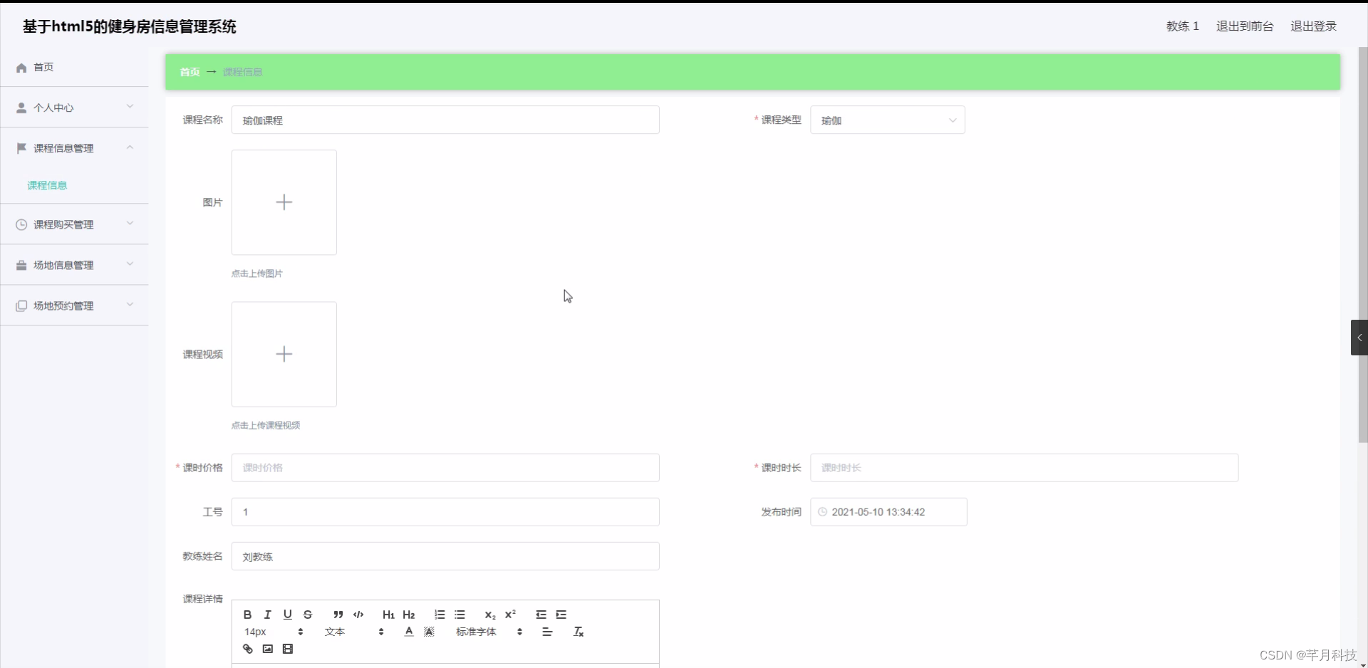Click the upload image plus box for 图片
This screenshot has width=1368, height=668.
pyautogui.click(x=284, y=202)
